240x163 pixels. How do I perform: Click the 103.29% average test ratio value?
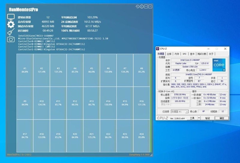pyautogui.click(x=92, y=17)
